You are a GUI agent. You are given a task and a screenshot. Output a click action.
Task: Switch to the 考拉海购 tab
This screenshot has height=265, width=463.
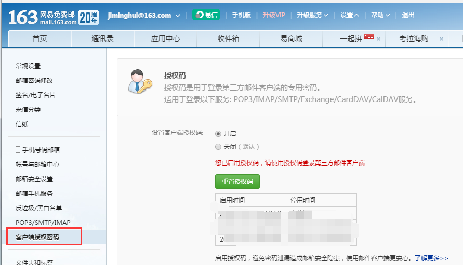[x=414, y=39]
